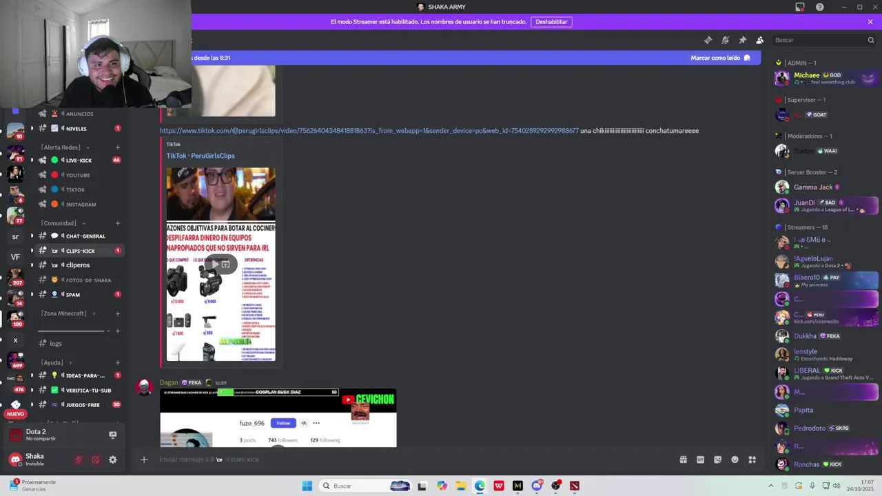This screenshot has width=882, height=496.
Task: Open member Ronchas in member list
Action: pos(826,464)
